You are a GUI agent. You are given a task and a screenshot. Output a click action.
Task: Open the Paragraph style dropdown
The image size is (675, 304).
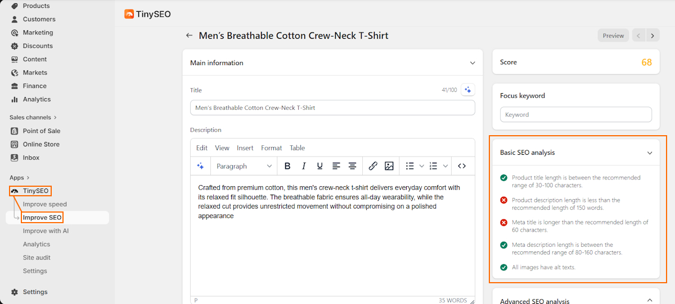click(x=244, y=166)
